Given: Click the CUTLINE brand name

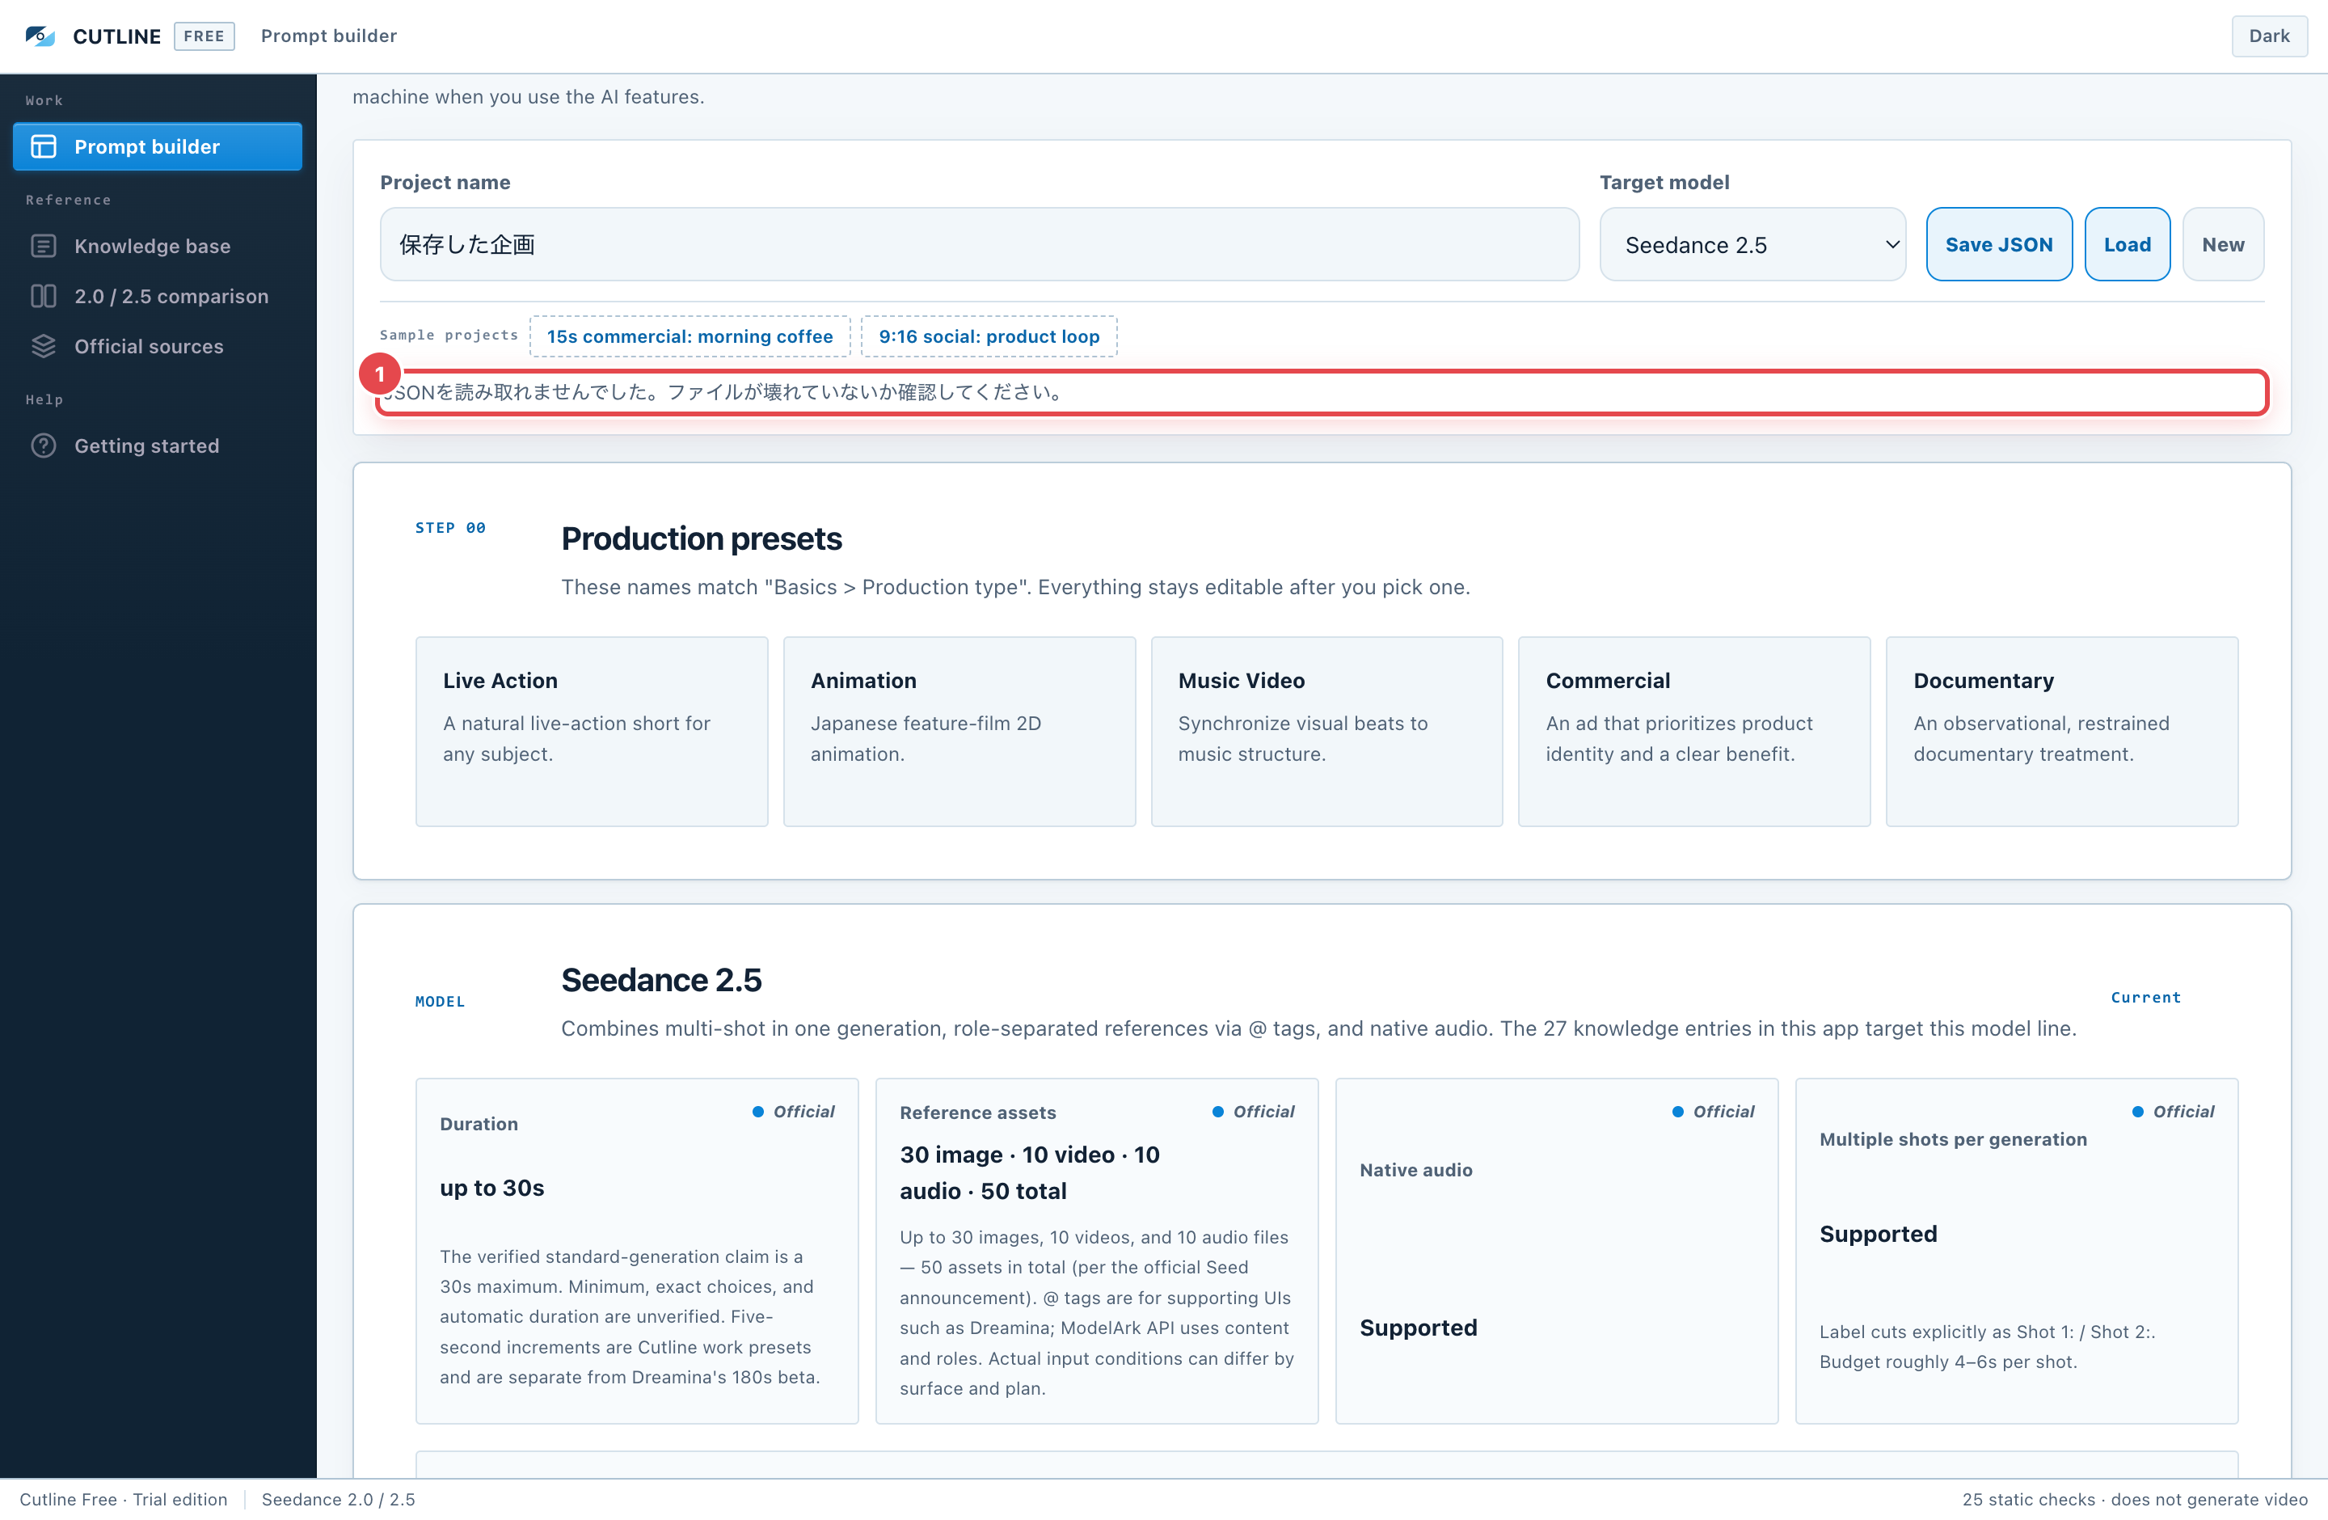Looking at the screenshot, I should point(116,36).
